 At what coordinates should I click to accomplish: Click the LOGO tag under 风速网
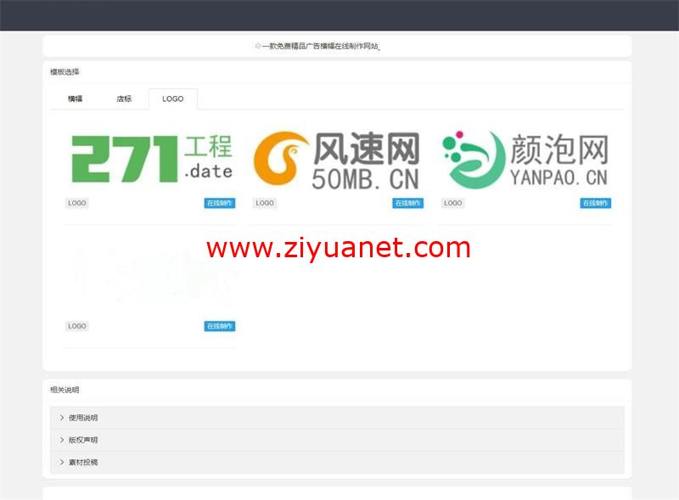(x=265, y=203)
